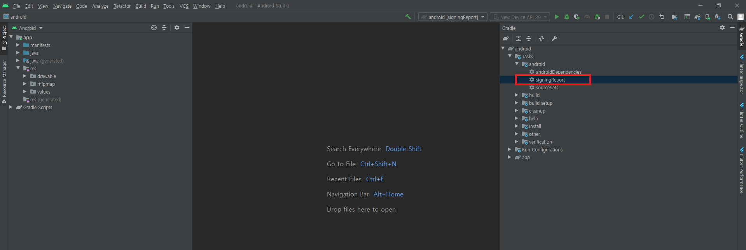Image resolution: width=746 pixels, height=250 pixels.
Task: Open the Refactor menu
Action: [x=122, y=6]
